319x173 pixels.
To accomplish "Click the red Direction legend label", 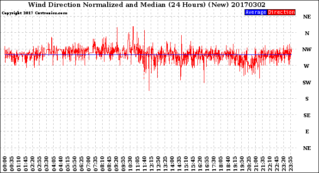I will click(x=281, y=12).
